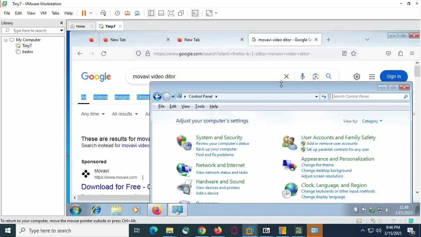
Task: Toggle the VMware library sidebar view
Action: [151, 13]
